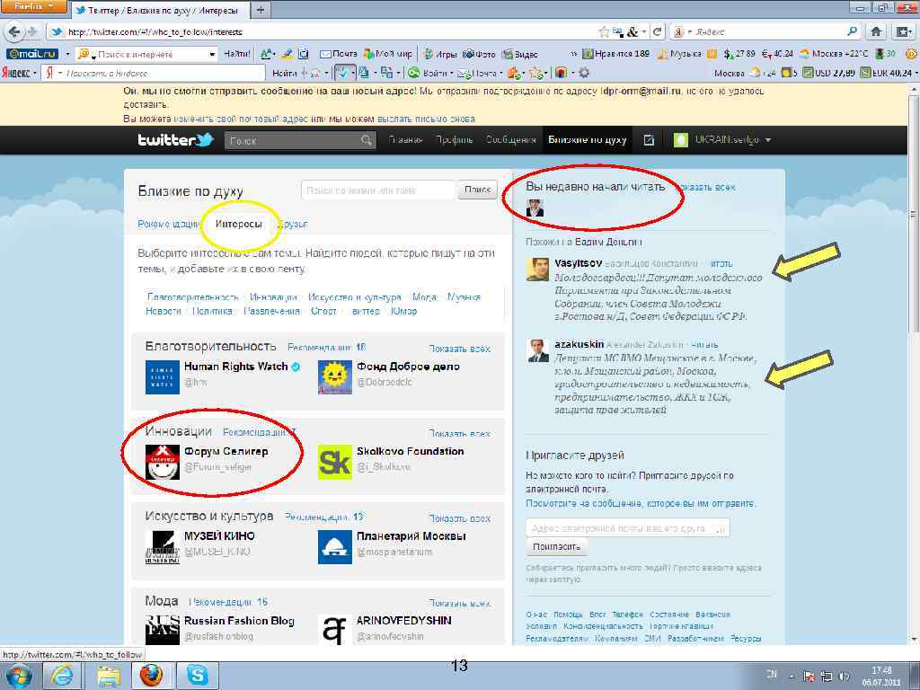Open the Firefox menu dropdown button
The image size is (920, 690).
[x=33, y=6]
